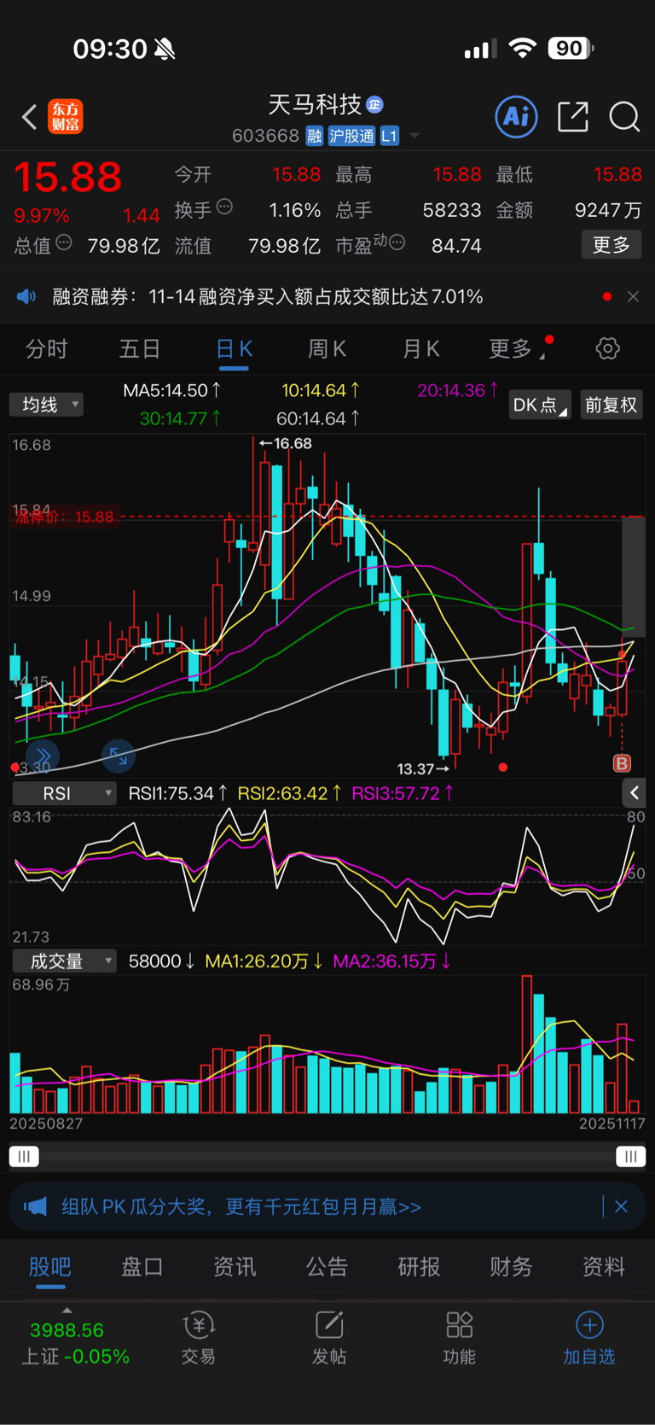Tap the L1 quote level tag
655x1425 pixels.
[x=389, y=136]
